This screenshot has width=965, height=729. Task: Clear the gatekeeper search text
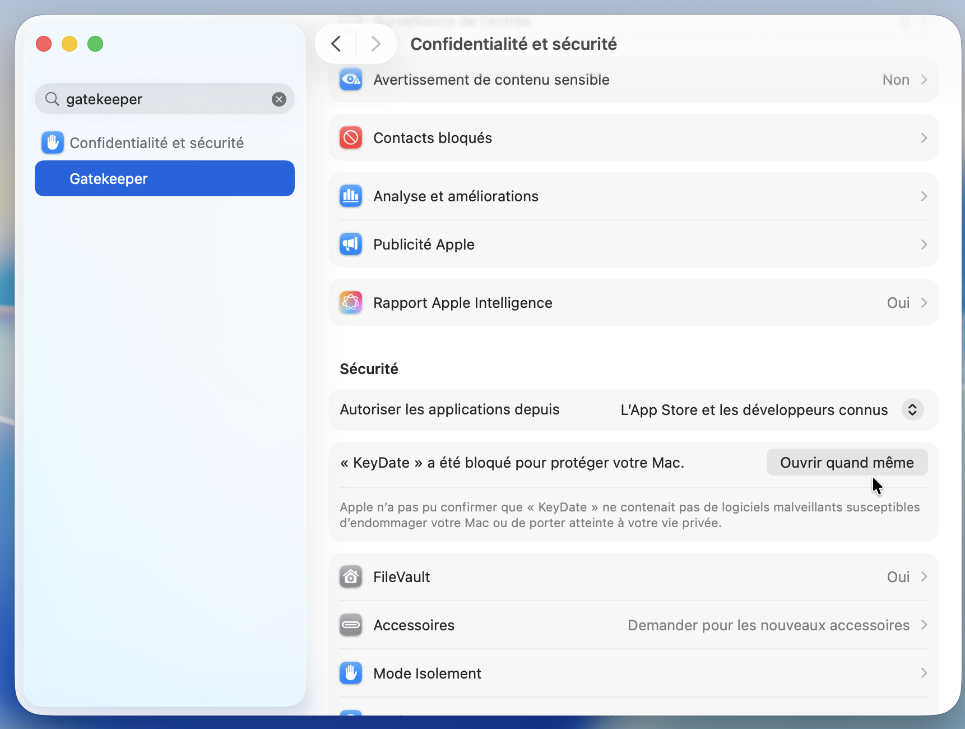click(279, 99)
